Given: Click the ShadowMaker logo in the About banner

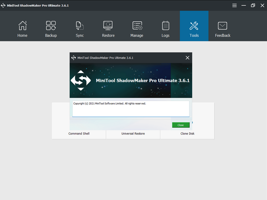Looking at the screenshot, I should 81,80.
